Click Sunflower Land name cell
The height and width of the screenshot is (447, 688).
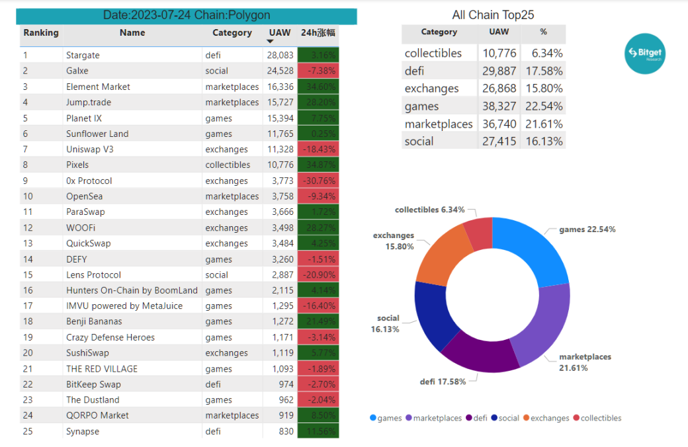[x=97, y=134]
